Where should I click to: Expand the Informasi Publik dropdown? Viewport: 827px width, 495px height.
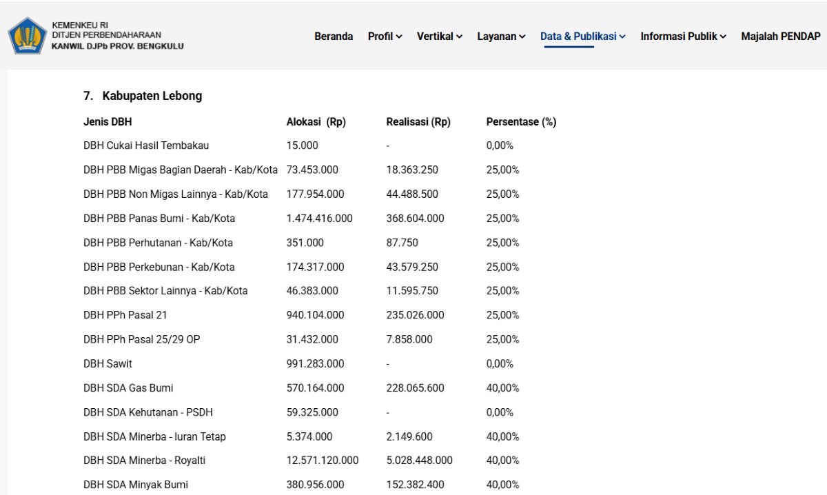684,37
